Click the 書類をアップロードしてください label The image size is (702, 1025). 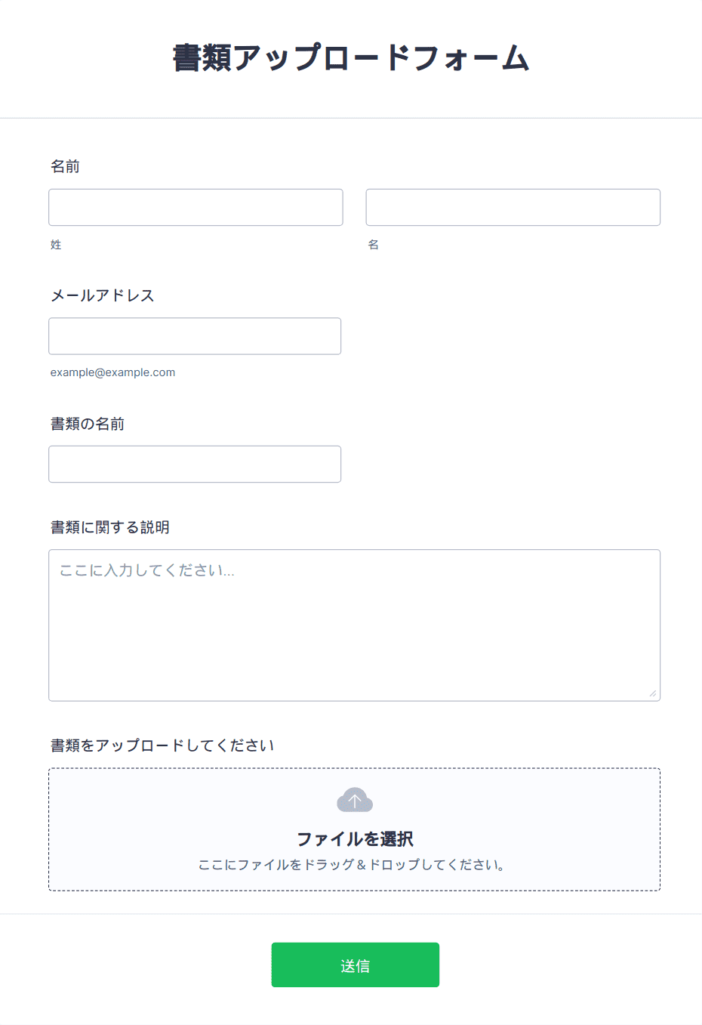(162, 746)
